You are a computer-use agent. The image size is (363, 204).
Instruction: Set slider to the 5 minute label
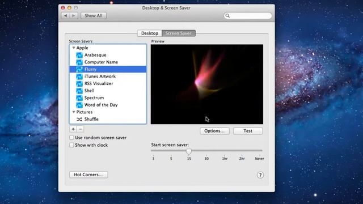coord(171,159)
